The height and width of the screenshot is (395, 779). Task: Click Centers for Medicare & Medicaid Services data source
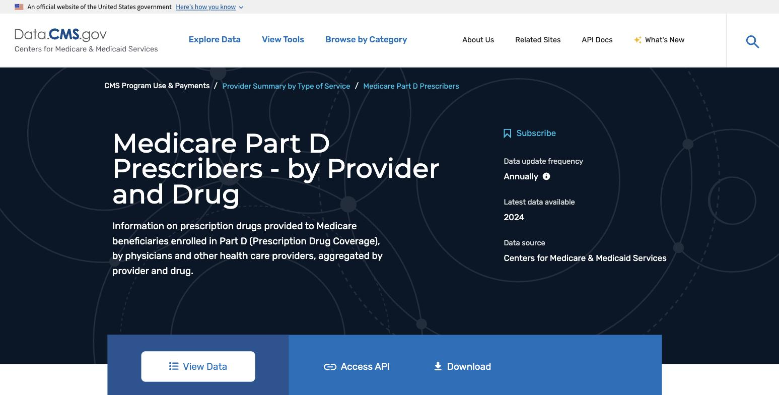click(585, 258)
